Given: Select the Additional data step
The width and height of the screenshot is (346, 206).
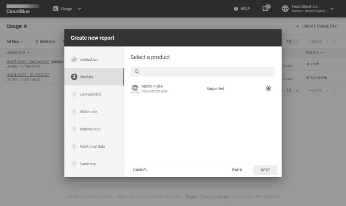Looking at the screenshot, I should (94, 146).
